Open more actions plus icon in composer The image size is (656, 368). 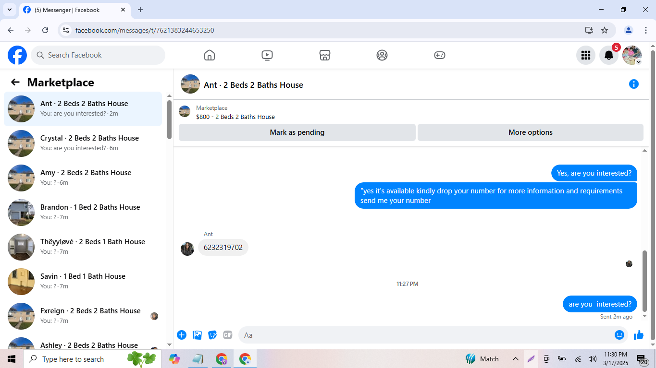(182, 335)
